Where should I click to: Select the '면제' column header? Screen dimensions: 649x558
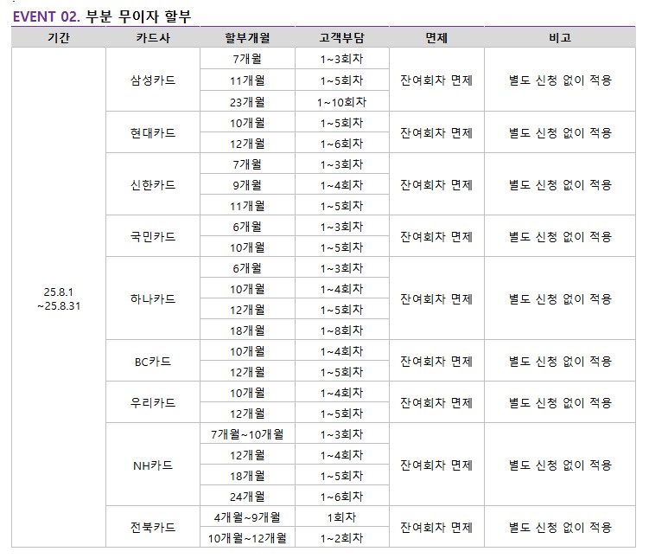point(436,38)
